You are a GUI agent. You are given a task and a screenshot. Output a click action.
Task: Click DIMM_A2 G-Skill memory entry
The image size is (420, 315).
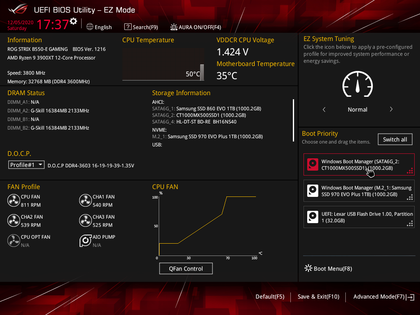[48, 111]
